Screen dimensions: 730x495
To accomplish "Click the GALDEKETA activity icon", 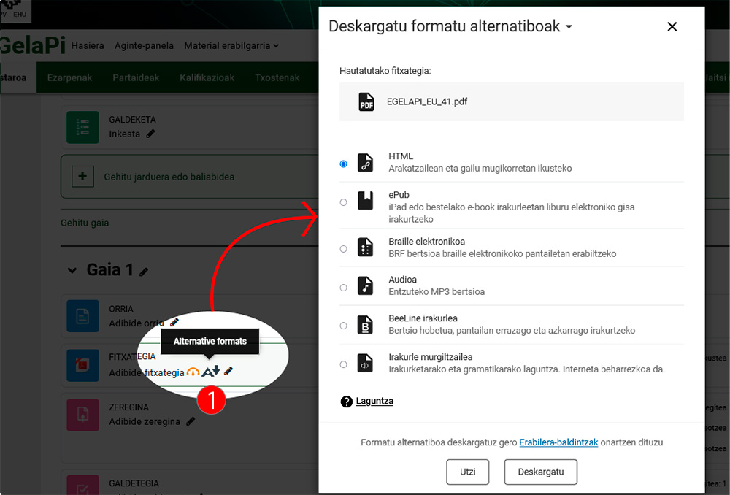I will point(82,127).
